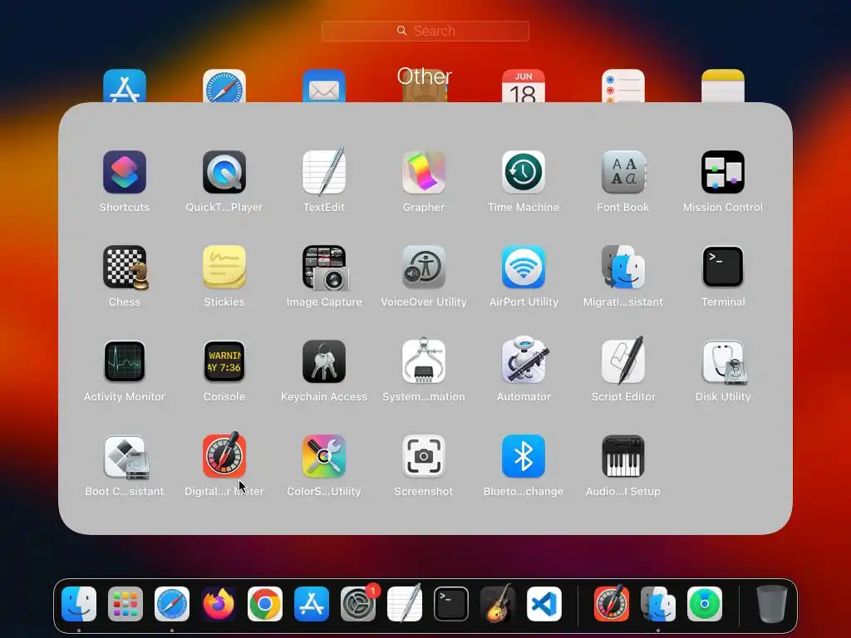Image resolution: width=851 pixels, height=638 pixels.
Task: Open Bluetooth File Exchange
Action: (x=524, y=456)
